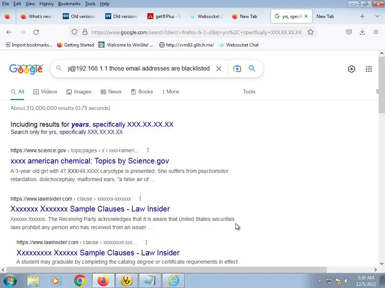Open tracking protection shield icon
The height and width of the screenshot is (288, 385).
pyautogui.click(x=74, y=32)
